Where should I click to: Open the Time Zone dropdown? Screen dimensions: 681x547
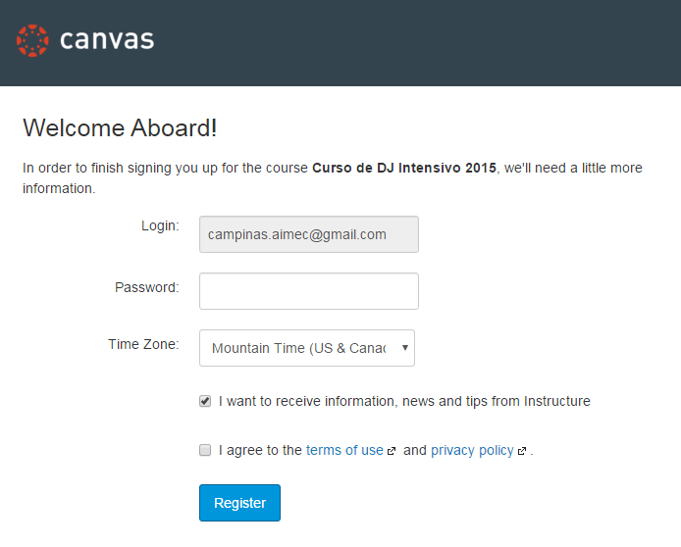(x=307, y=348)
